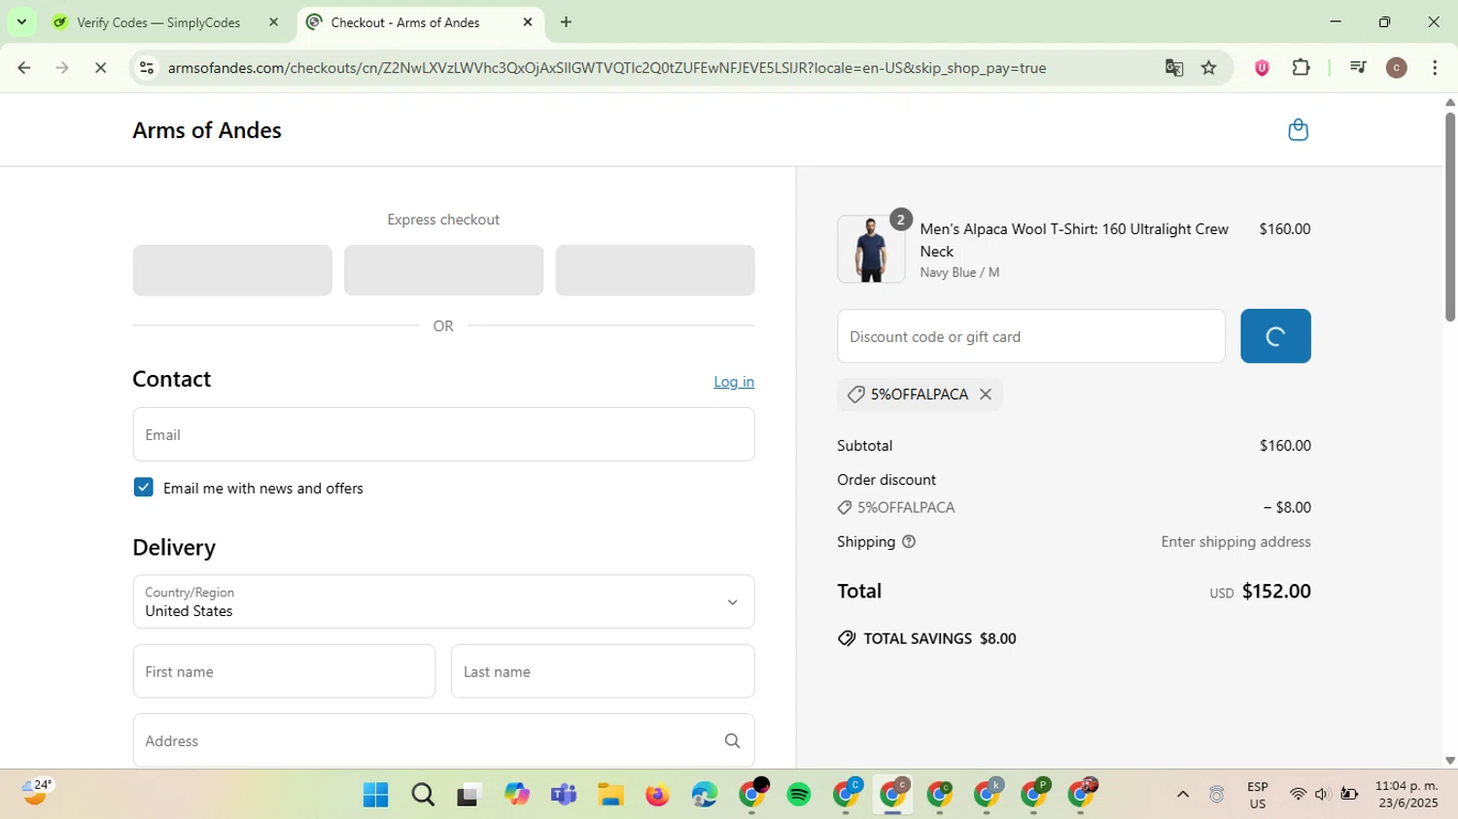Open Firefox from the taskbar
Image resolution: width=1458 pixels, height=819 pixels.
pyautogui.click(x=657, y=795)
